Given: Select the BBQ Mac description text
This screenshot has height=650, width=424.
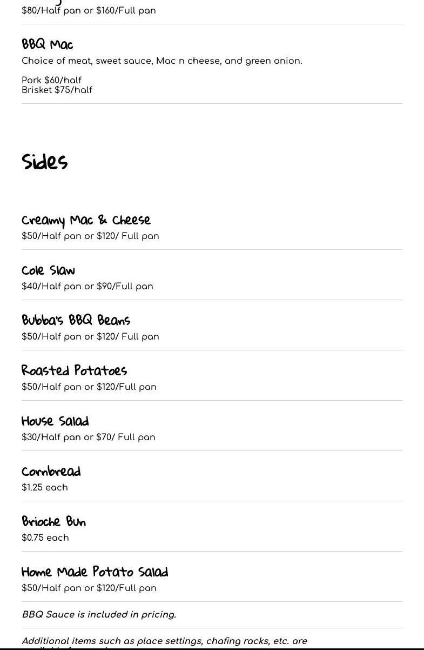Looking at the screenshot, I should point(161,61).
